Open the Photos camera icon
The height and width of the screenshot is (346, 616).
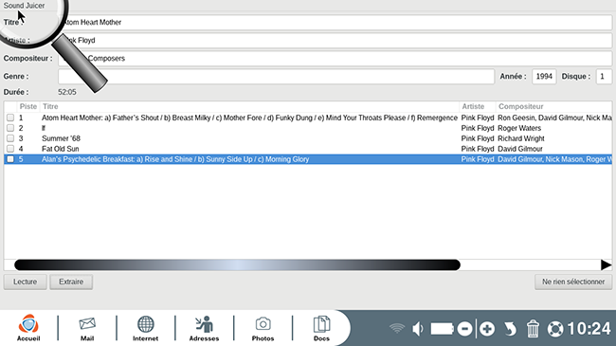(263, 328)
